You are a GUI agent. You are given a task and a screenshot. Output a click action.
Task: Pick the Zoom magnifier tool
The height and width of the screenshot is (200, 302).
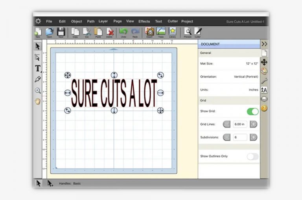point(38,91)
